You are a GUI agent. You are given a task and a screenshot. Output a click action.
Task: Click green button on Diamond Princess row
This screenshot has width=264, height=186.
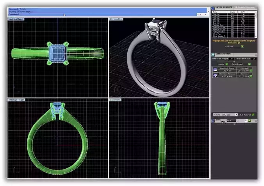251,76
